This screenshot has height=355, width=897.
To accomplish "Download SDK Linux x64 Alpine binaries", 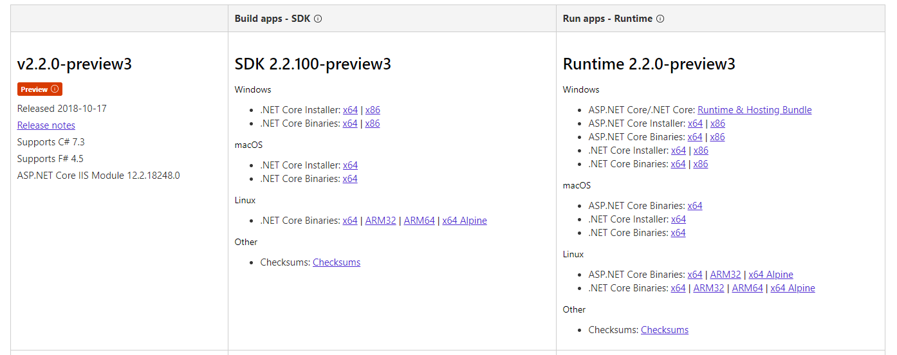I will pyautogui.click(x=465, y=221).
